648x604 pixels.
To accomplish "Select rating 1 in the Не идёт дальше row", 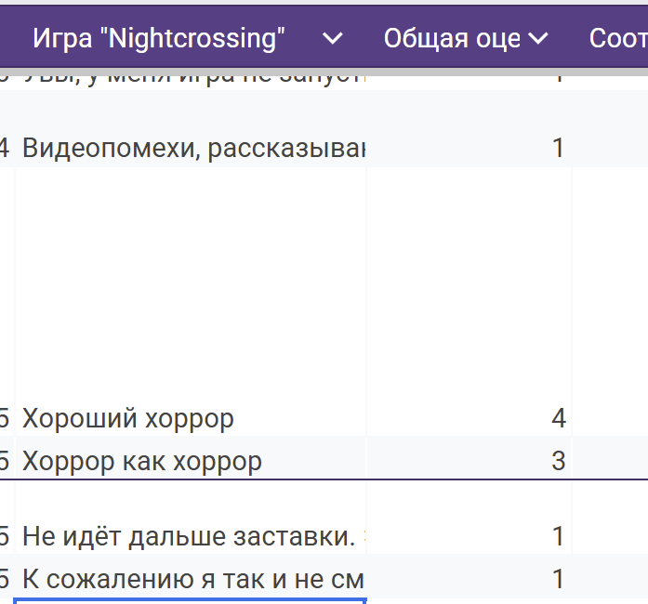I will (558, 536).
